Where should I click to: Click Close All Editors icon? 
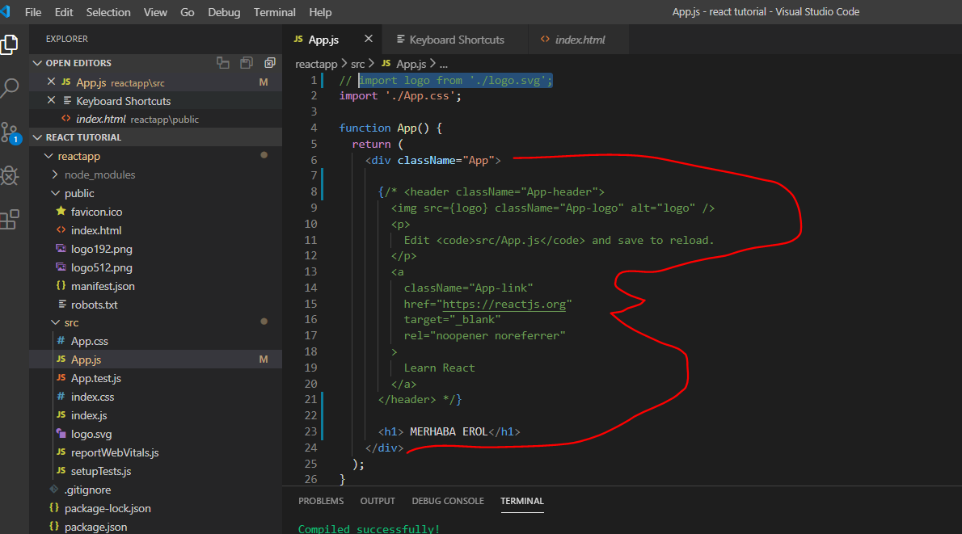pyautogui.click(x=270, y=63)
